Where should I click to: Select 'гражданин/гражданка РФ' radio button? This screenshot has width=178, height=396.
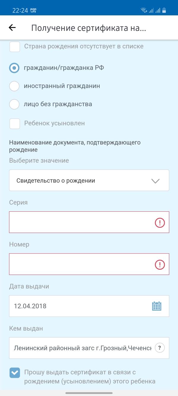(x=15, y=68)
